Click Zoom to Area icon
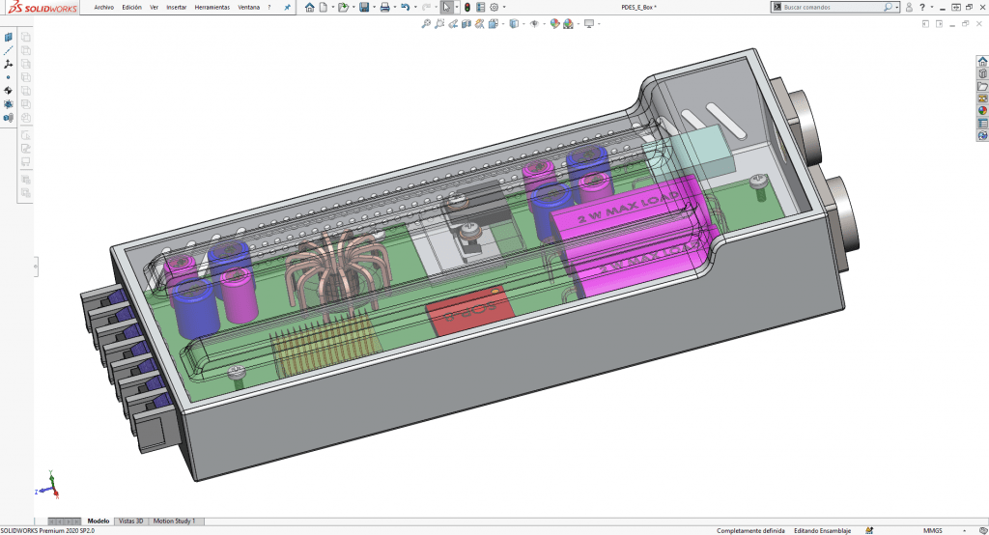Viewport: 989px width, 535px height. coord(439,24)
